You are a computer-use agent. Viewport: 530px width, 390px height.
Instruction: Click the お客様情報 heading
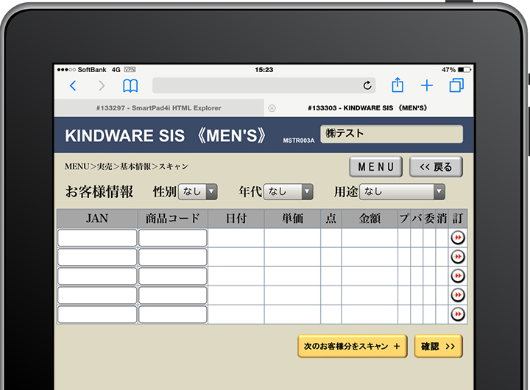99,191
